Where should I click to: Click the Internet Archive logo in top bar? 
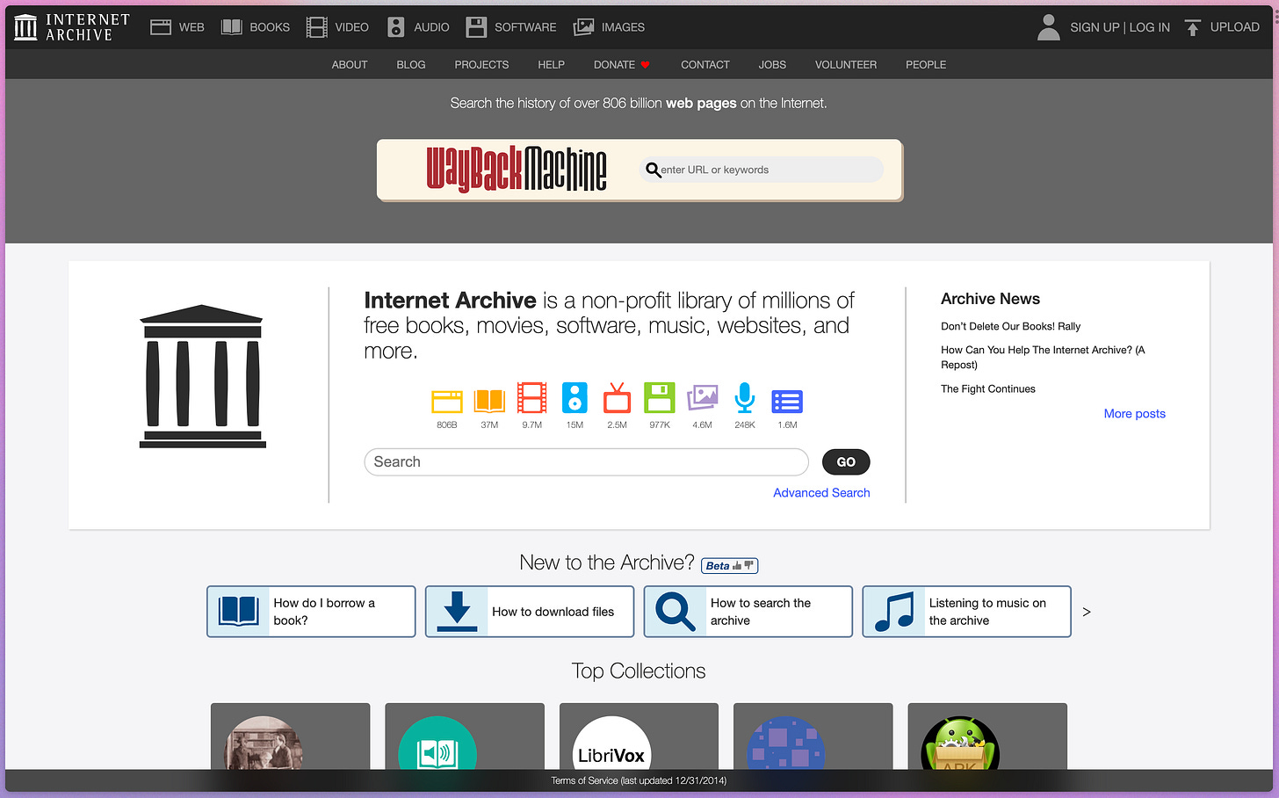72,27
